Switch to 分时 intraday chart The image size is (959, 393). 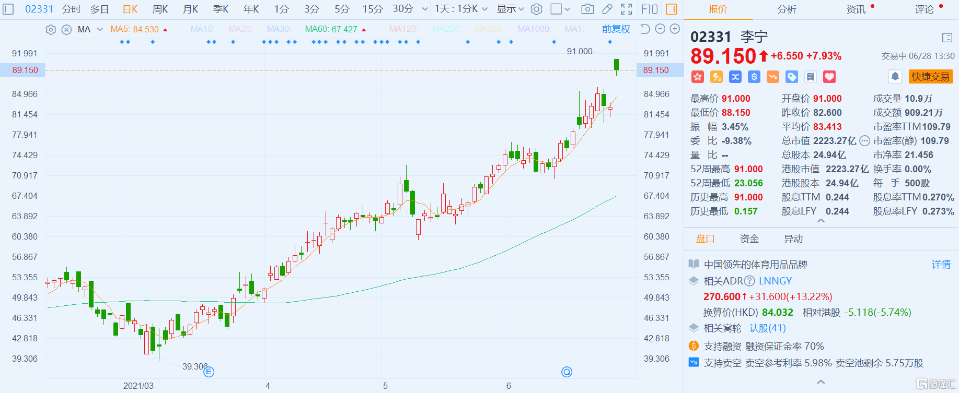pos(72,9)
